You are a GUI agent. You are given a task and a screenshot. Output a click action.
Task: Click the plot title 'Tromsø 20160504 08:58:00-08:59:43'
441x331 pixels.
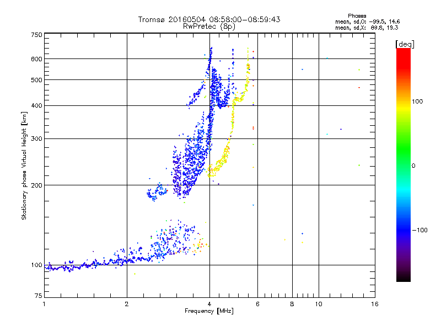click(209, 19)
